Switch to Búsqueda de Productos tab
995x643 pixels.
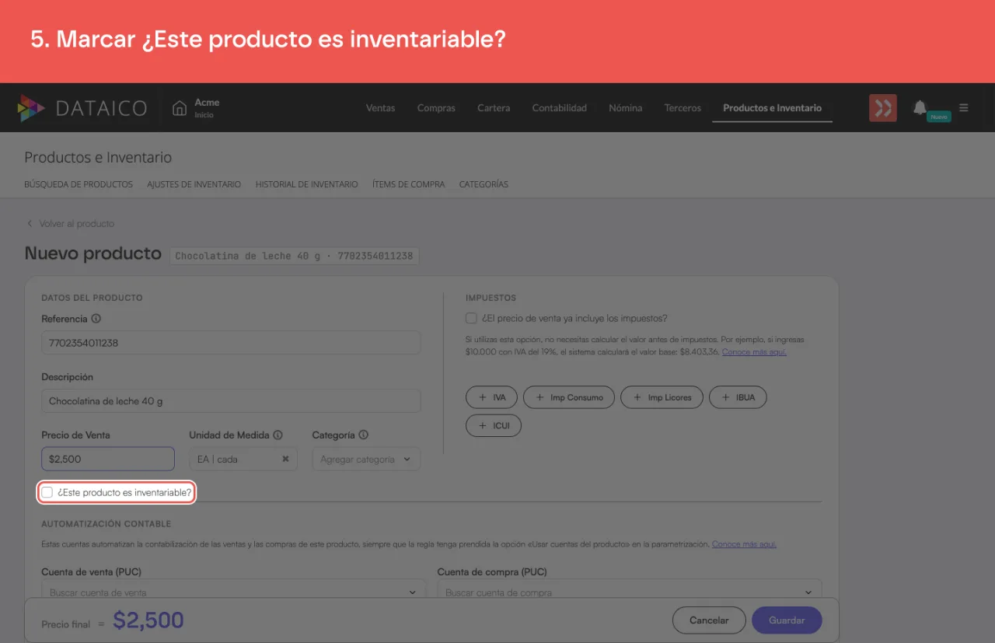click(79, 184)
